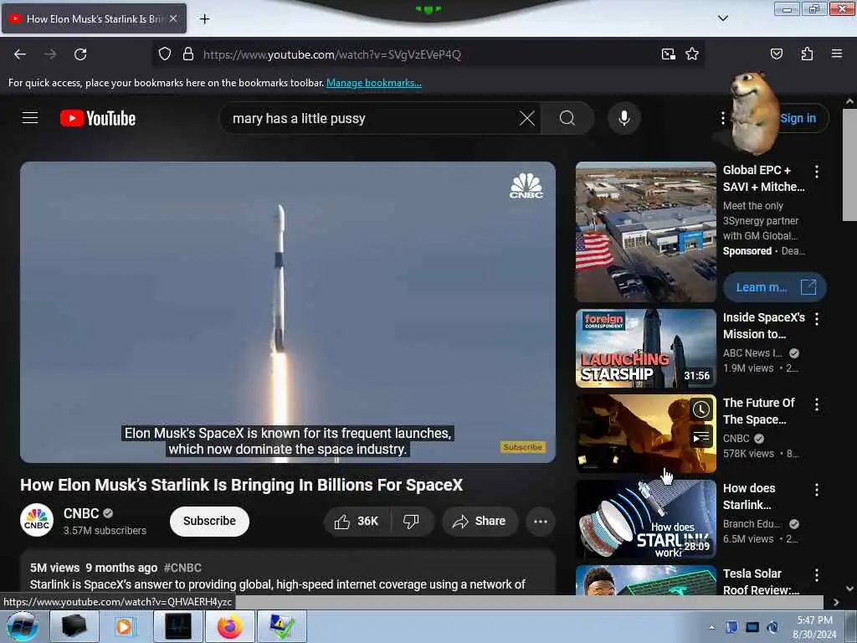Open Tesla Solar Roof Review title
Screen dimensions: 857x643
pyautogui.click(x=761, y=582)
